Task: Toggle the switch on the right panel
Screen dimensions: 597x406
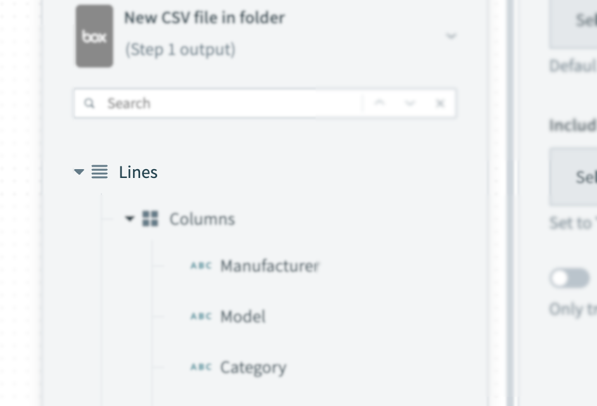Action: 570,278
